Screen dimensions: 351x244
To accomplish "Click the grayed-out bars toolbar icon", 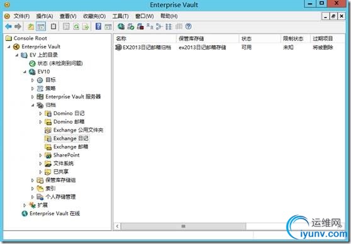I will [x=179, y=26].
